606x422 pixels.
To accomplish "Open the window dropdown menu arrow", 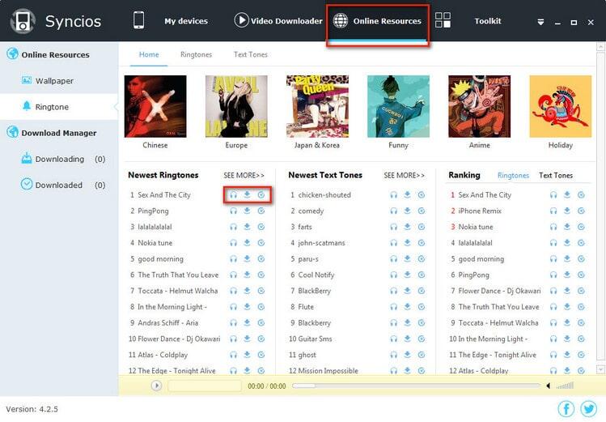I will coord(540,22).
